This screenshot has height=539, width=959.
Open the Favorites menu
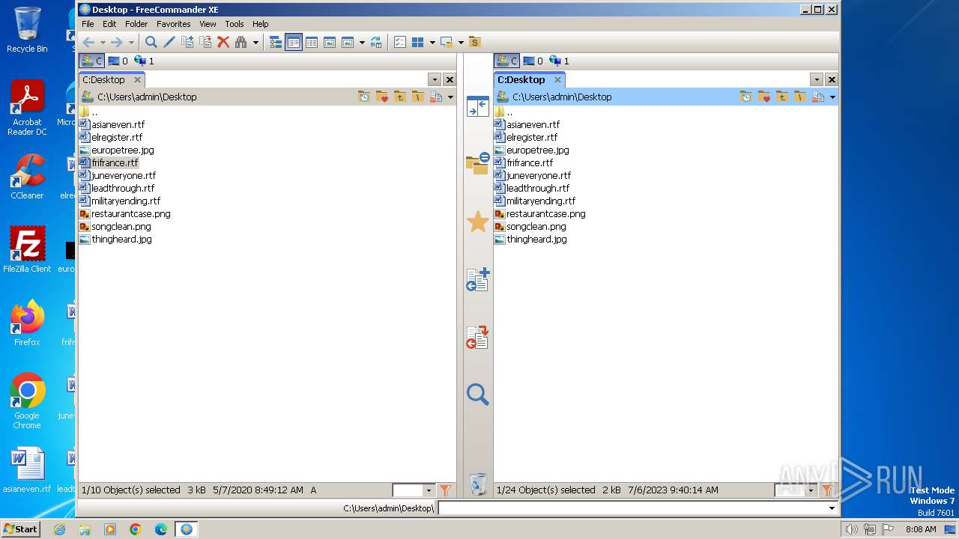174,24
